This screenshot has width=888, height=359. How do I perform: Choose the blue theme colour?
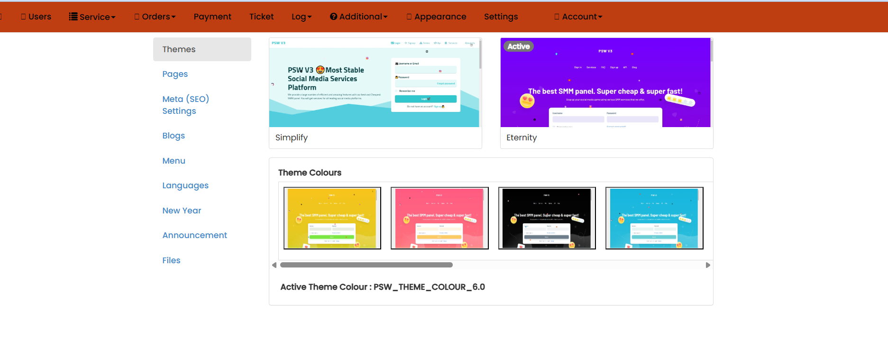tap(654, 218)
